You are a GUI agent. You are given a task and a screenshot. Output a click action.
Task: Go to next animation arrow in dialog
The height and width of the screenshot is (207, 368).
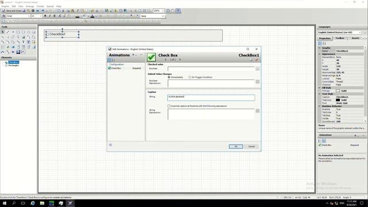(180, 60)
